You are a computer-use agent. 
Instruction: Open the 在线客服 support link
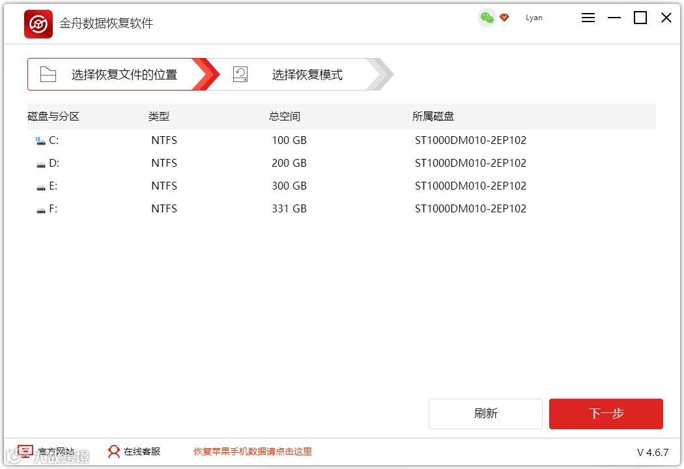pyautogui.click(x=142, y=451)
